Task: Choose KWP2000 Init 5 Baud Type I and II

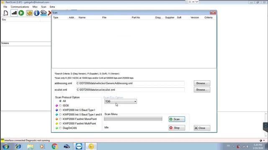Action: pyautogui.click(x=60, y=115)
